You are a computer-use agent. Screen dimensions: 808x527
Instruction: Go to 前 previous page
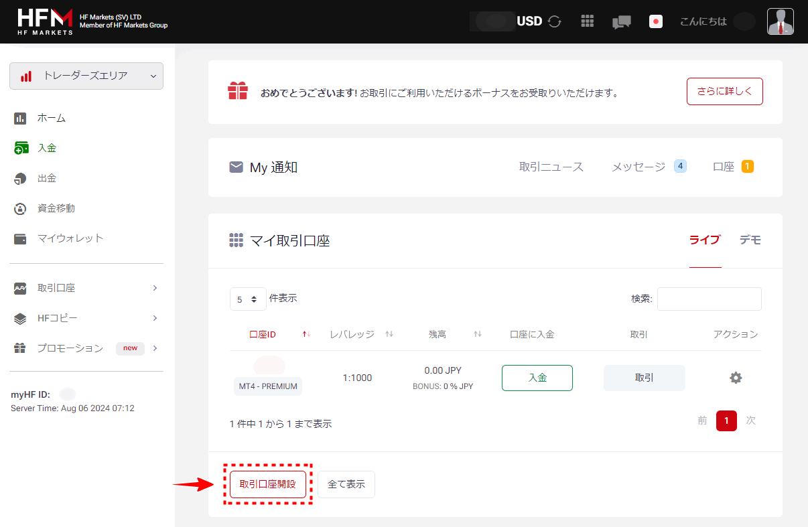click(x=702, y=421)
